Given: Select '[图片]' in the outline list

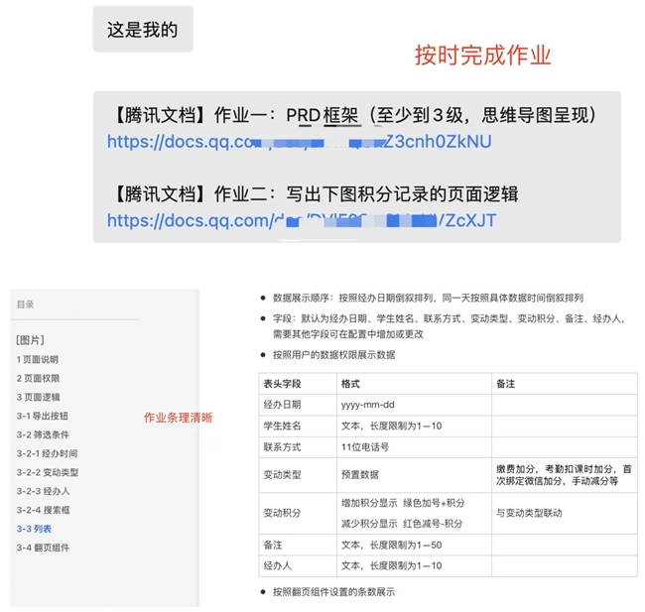Looking at the screenshot, I should 30,340.
